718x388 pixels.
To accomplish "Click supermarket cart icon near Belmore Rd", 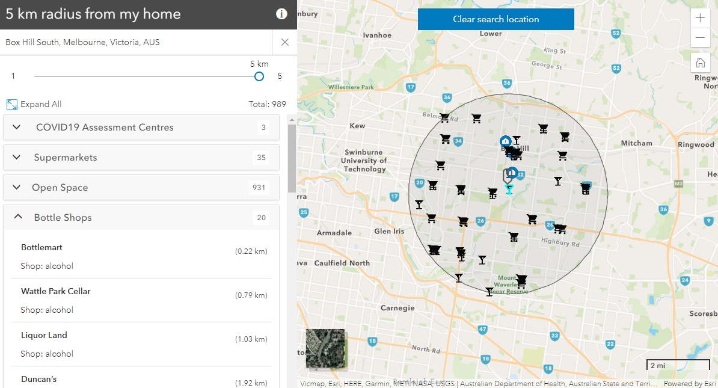I will pyautogui.click(x=444, y=118).
